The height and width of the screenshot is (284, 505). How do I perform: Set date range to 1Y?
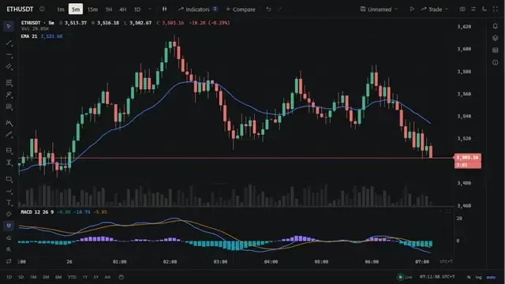coord(84,277)
